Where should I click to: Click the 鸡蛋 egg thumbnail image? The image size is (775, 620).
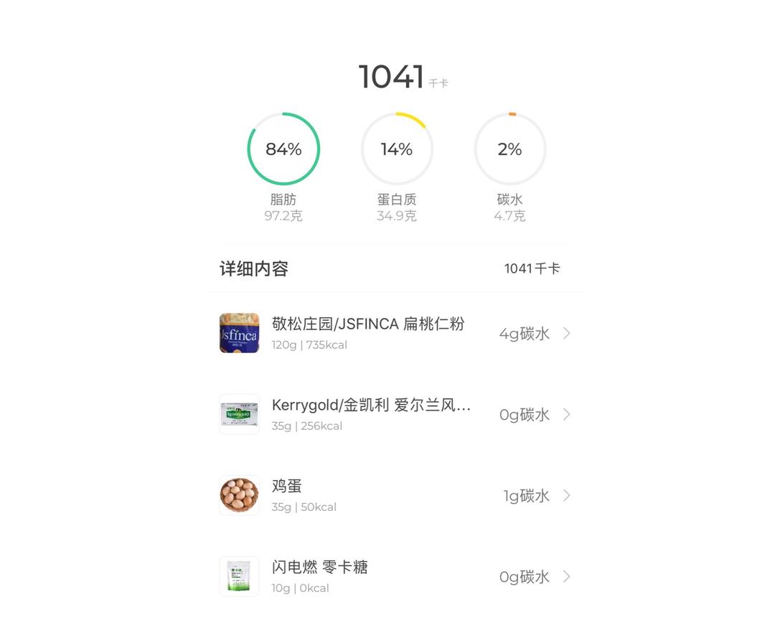tap(239, 495)
